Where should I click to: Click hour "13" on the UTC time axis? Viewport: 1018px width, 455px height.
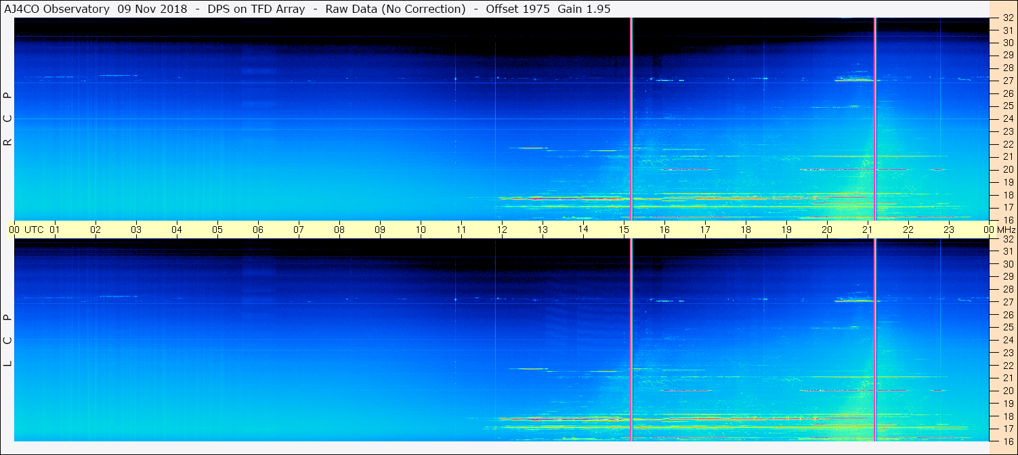click(x=543, y=230)
